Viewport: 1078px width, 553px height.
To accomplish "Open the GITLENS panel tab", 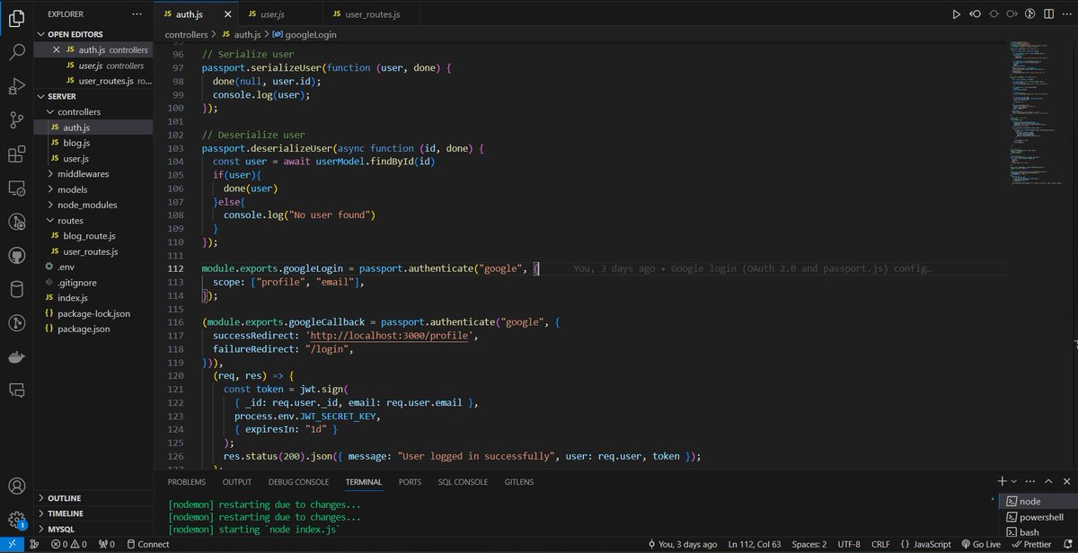I will tap(519, 482).
